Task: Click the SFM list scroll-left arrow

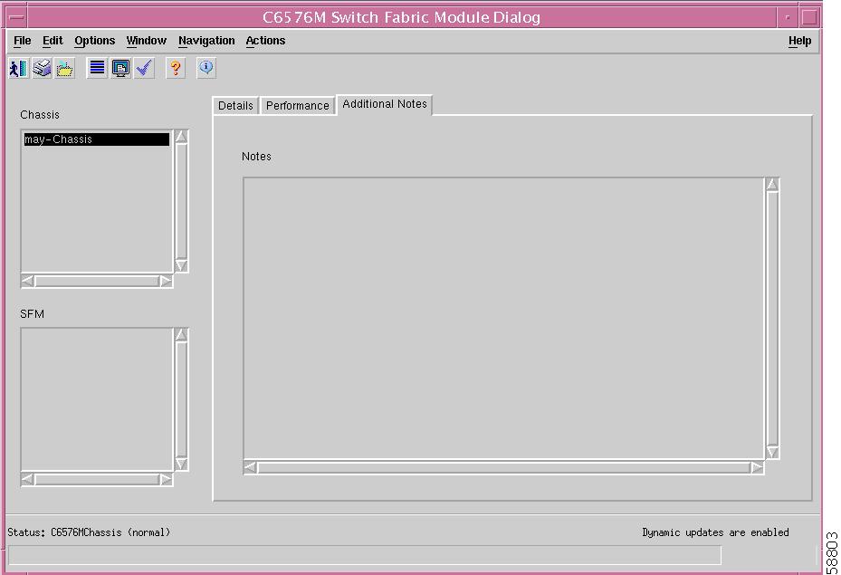Action: coord(28,479)
